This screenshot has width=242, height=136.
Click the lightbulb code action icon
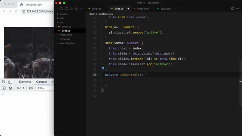click(x=103, y=68)
